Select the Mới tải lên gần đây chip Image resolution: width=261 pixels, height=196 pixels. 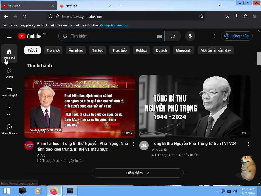tap(216, 50)
